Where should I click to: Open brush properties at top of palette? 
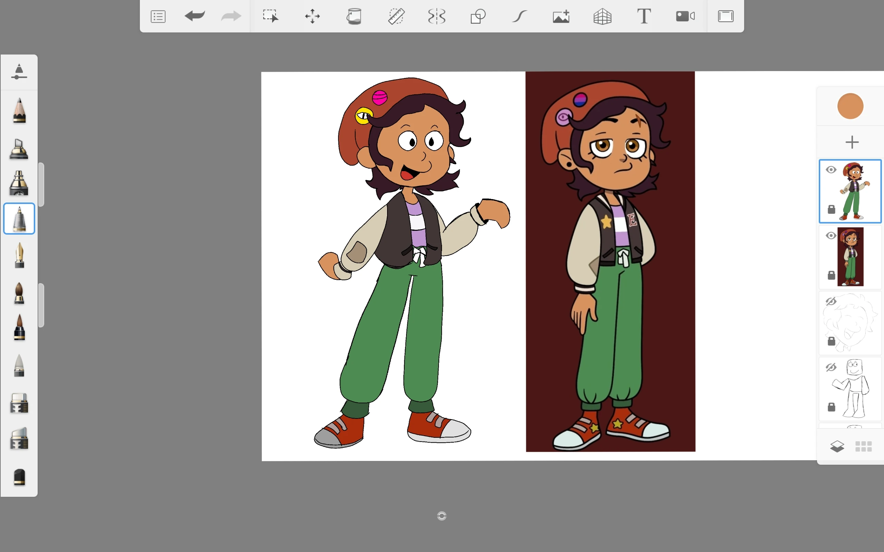19,71
